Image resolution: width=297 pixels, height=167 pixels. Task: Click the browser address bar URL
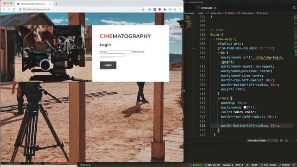(x=36, y=9)
